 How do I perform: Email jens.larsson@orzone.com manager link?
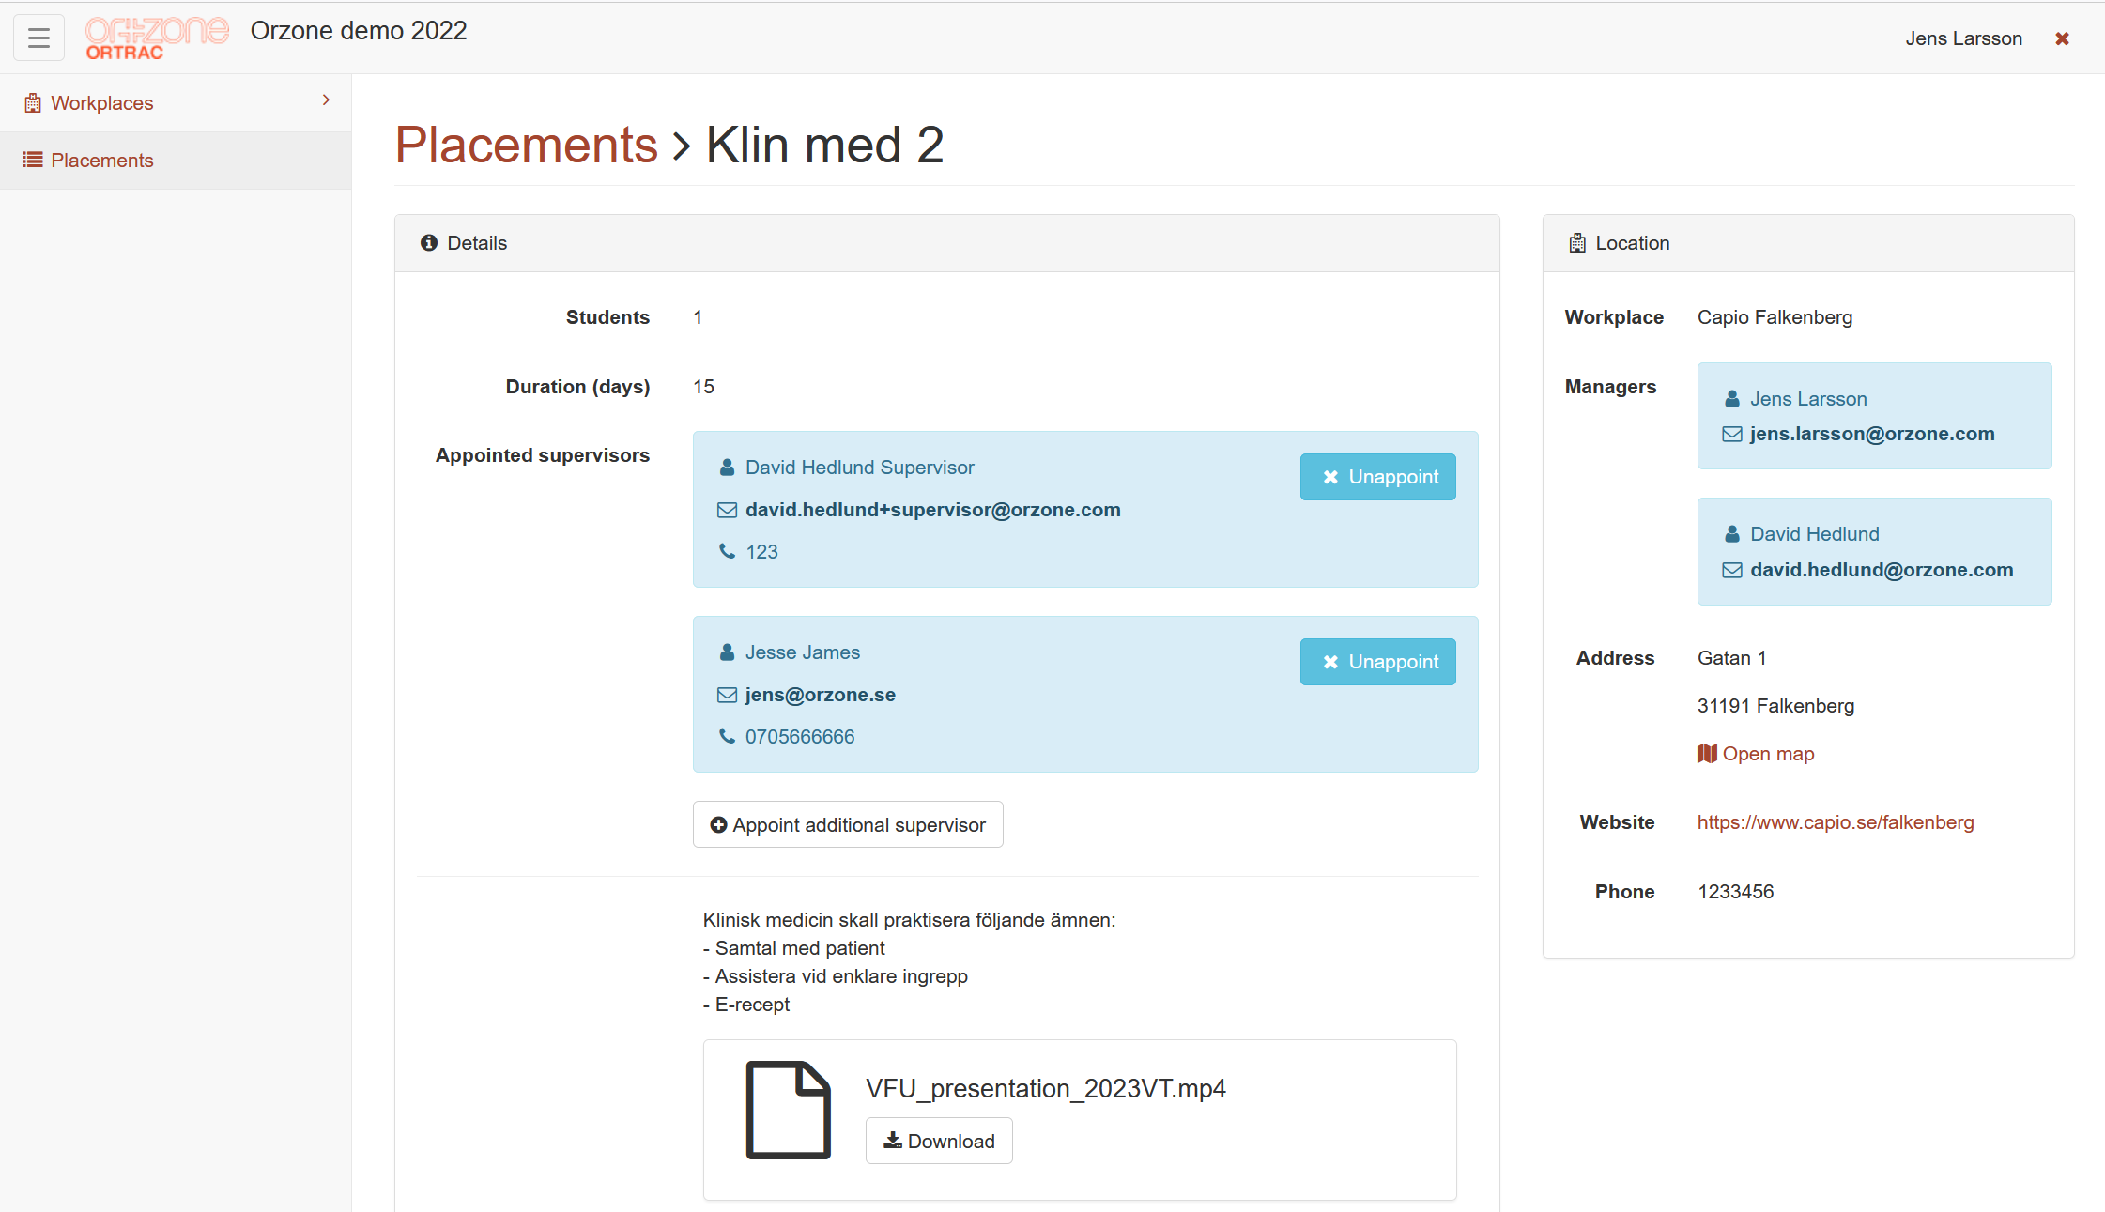click(x=1871, y=434)
